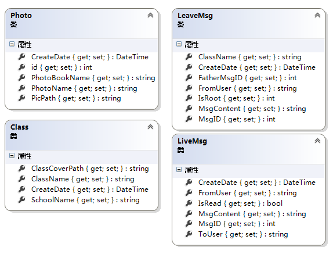
Task: Click wrench icon beside IsRead property
Action: [x=189, y=203]
